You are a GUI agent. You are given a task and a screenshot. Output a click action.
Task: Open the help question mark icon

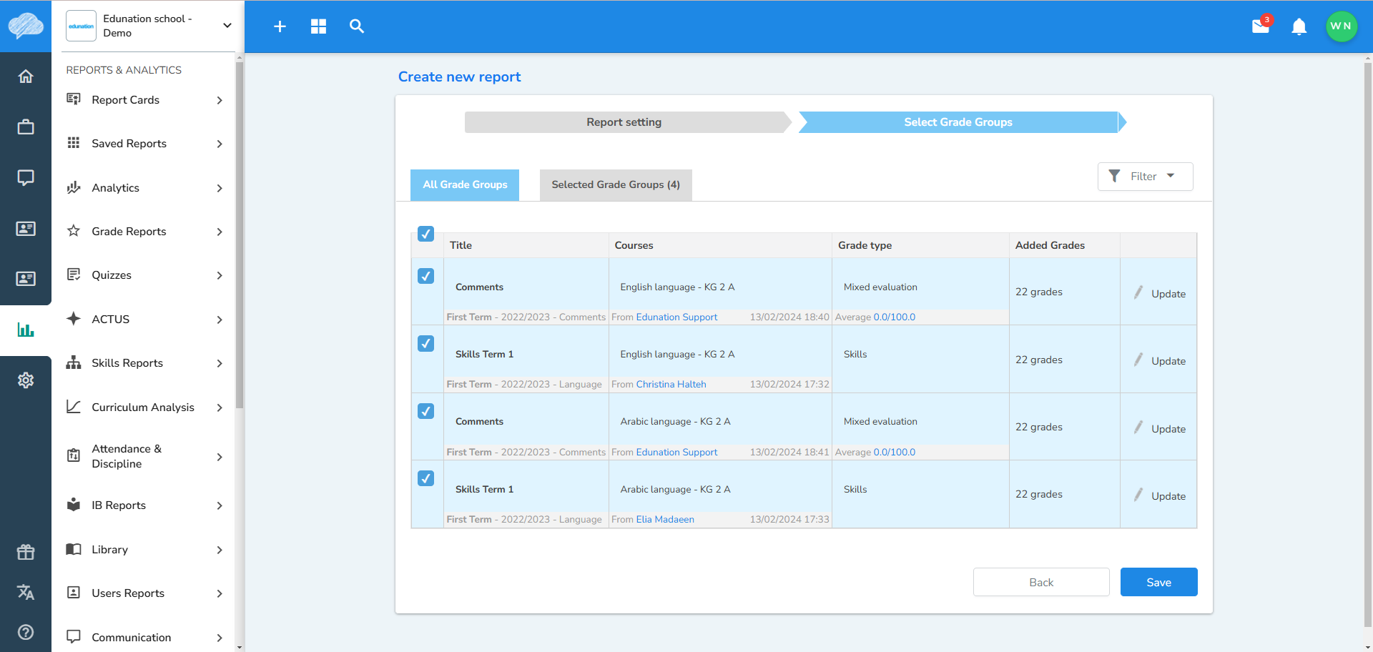point(26,632)
